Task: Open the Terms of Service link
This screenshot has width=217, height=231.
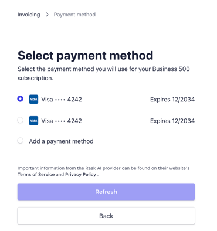Action: [36, 174]
